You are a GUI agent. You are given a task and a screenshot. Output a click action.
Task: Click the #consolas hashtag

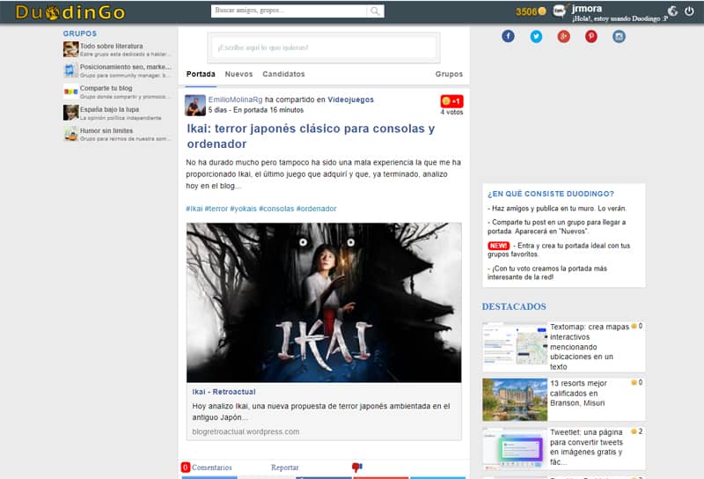(x=276, y=209)
